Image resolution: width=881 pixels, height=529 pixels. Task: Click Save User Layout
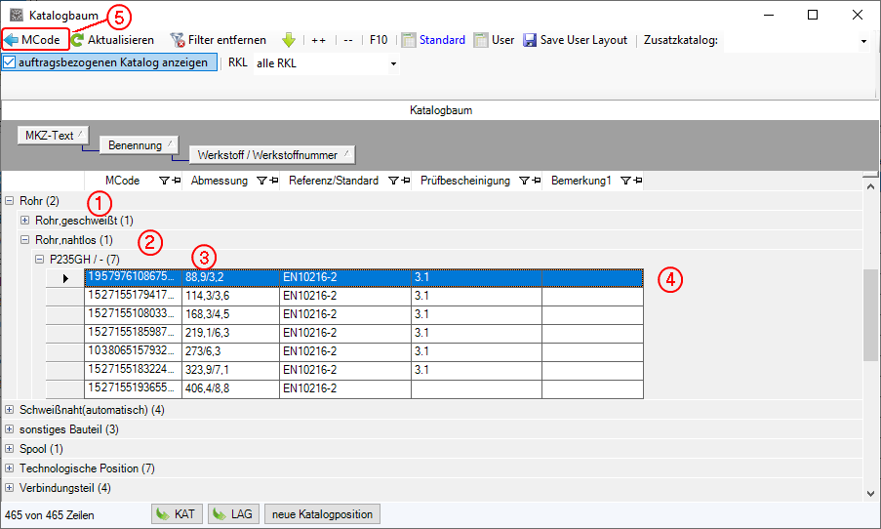coord(575,40)
